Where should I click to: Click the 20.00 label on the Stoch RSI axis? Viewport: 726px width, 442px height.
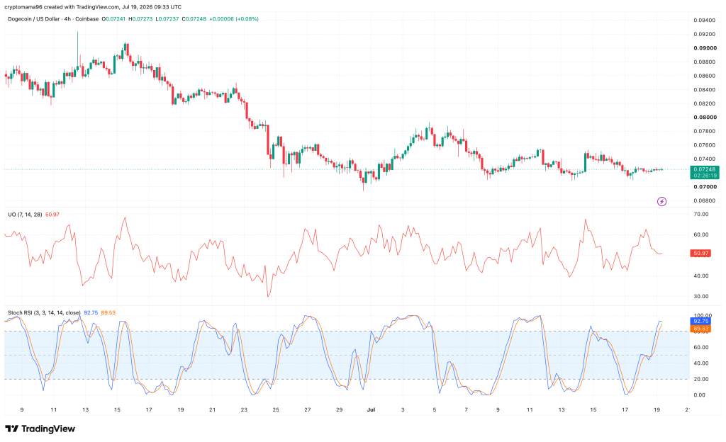(x=701, y=379)
